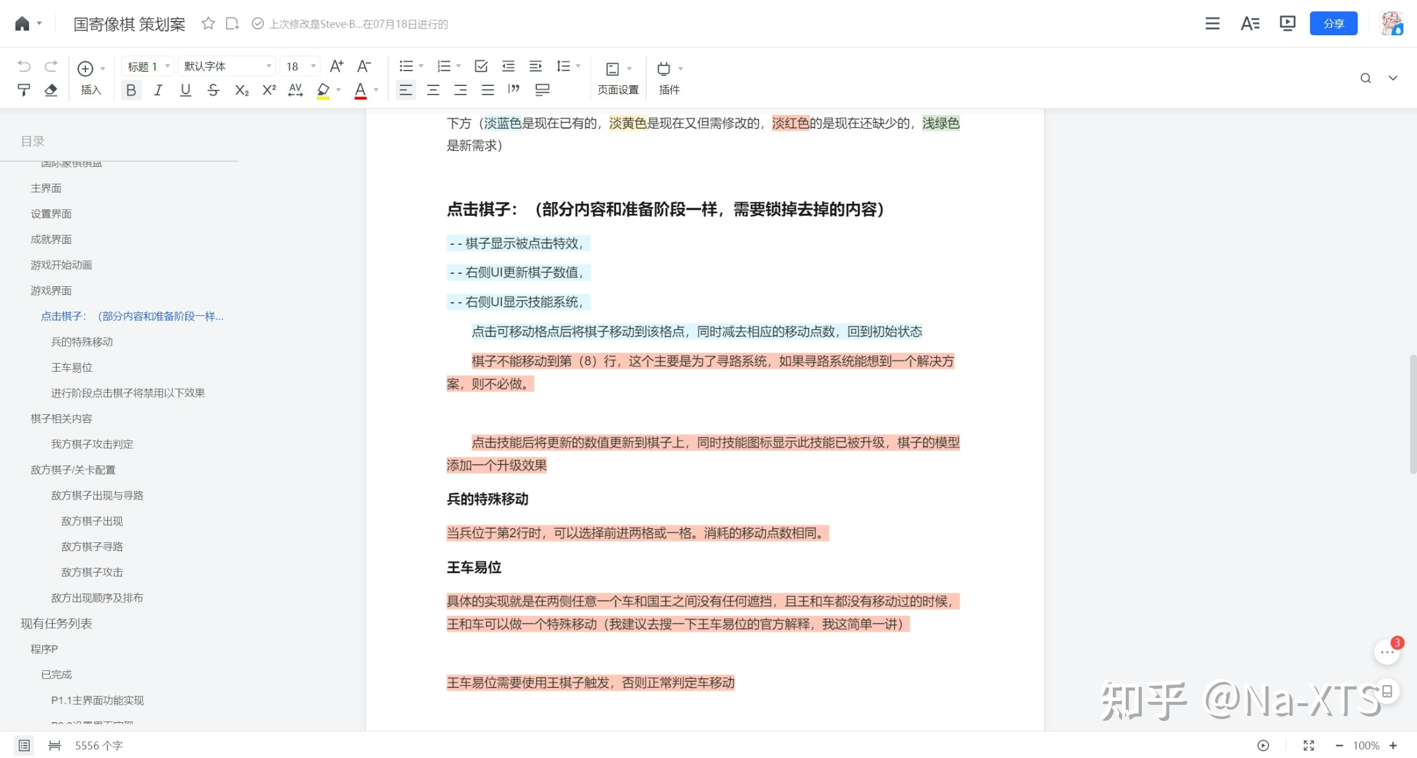Screen dimensions: 1417x758
Task: Open the 页面设置 page settings button
Action: [x=618, y=78]
